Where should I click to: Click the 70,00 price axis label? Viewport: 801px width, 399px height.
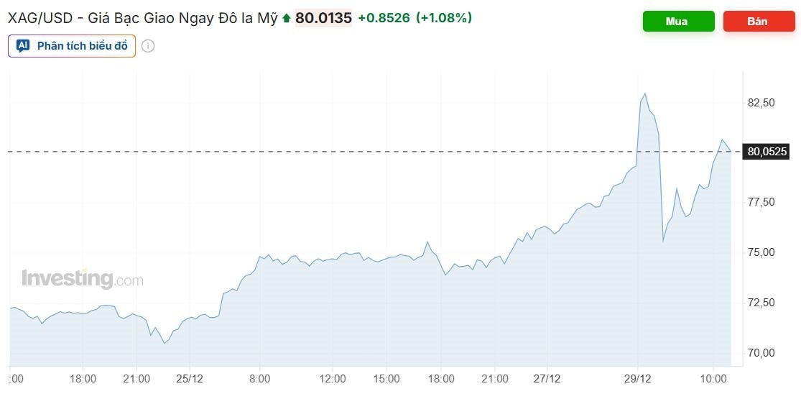coord(761,352)
